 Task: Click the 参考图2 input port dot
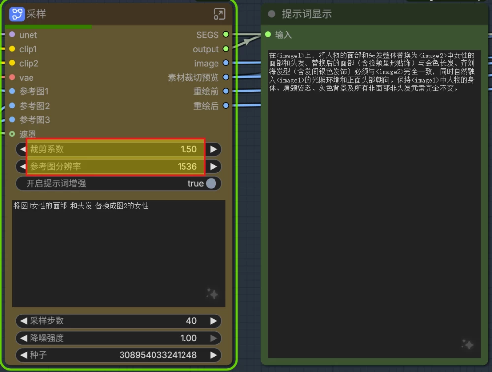[12, 105]
